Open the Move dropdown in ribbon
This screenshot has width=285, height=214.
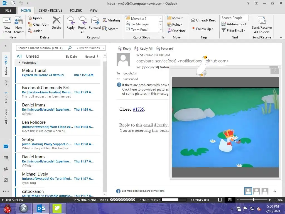[x=175, y=18]
